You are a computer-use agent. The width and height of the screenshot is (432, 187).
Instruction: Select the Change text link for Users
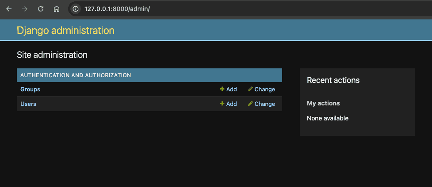pyautogui.click(x=265, y=104)
